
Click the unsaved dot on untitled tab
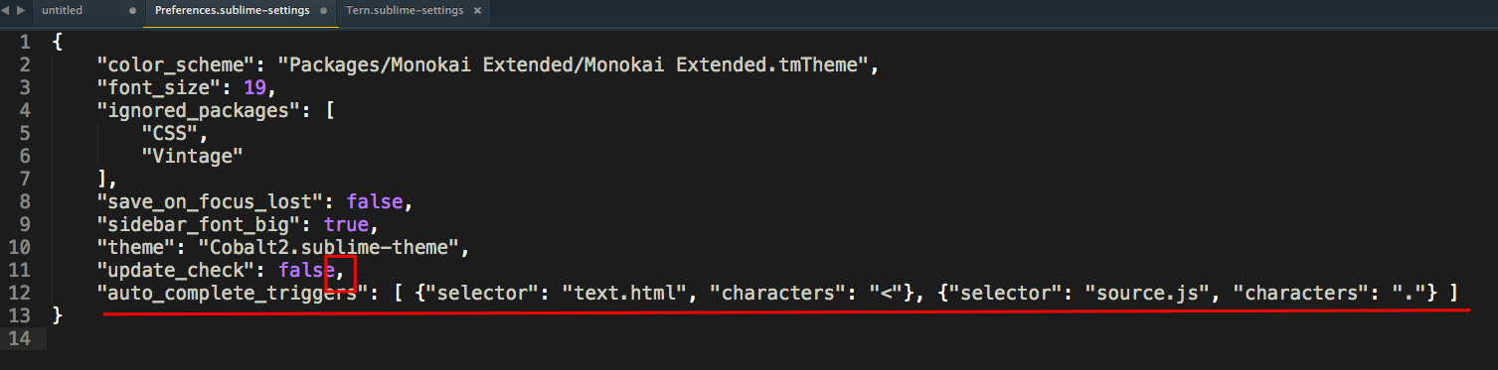pyautogui.click(x=133, y=10)
